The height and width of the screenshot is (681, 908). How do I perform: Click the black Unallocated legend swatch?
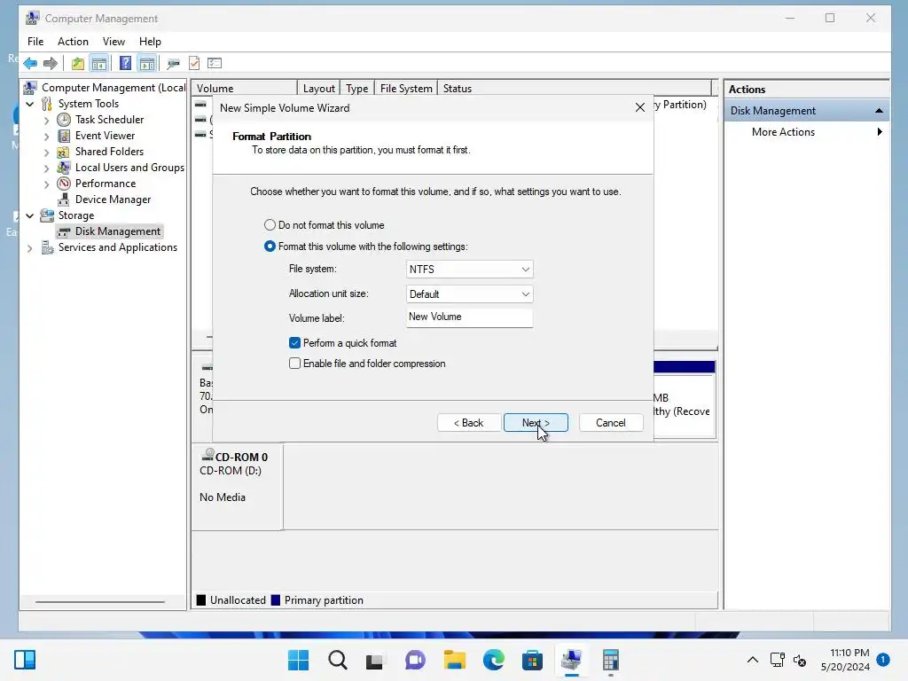coord(201,600)
